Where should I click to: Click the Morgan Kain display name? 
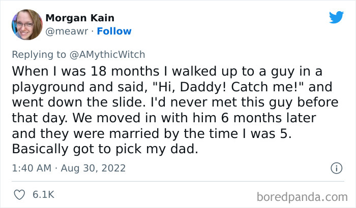[x=80, y=18]
